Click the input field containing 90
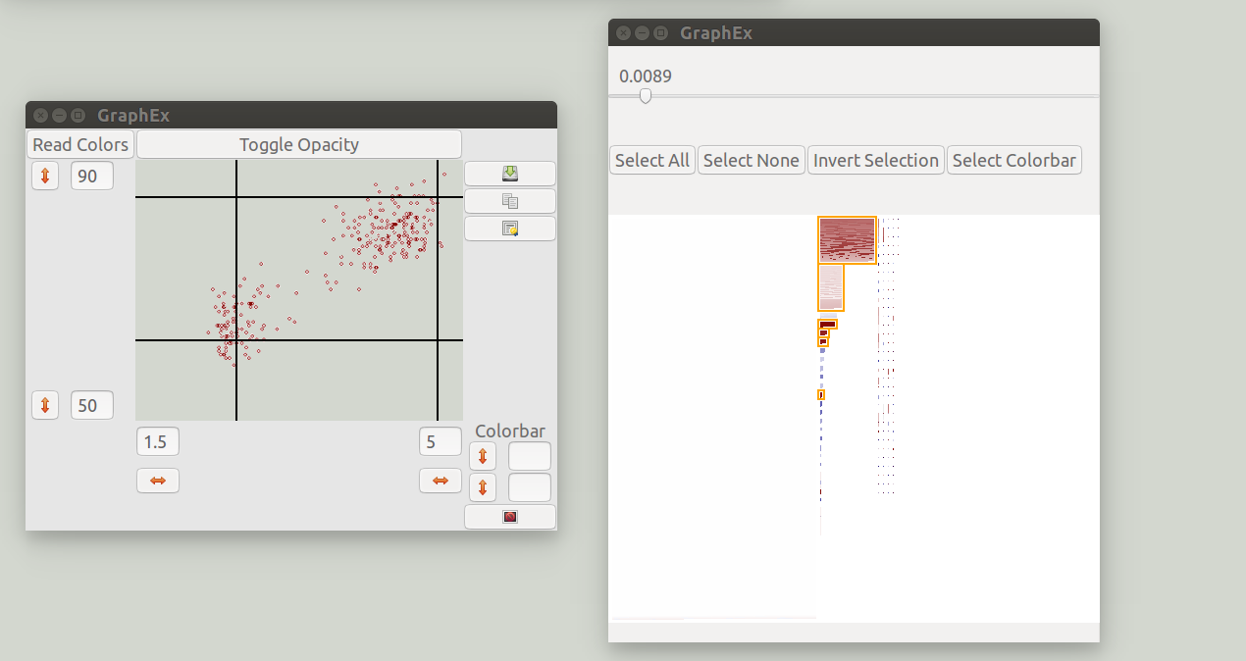The width and height of the screenshot is (1246, 661). (92, 177)
